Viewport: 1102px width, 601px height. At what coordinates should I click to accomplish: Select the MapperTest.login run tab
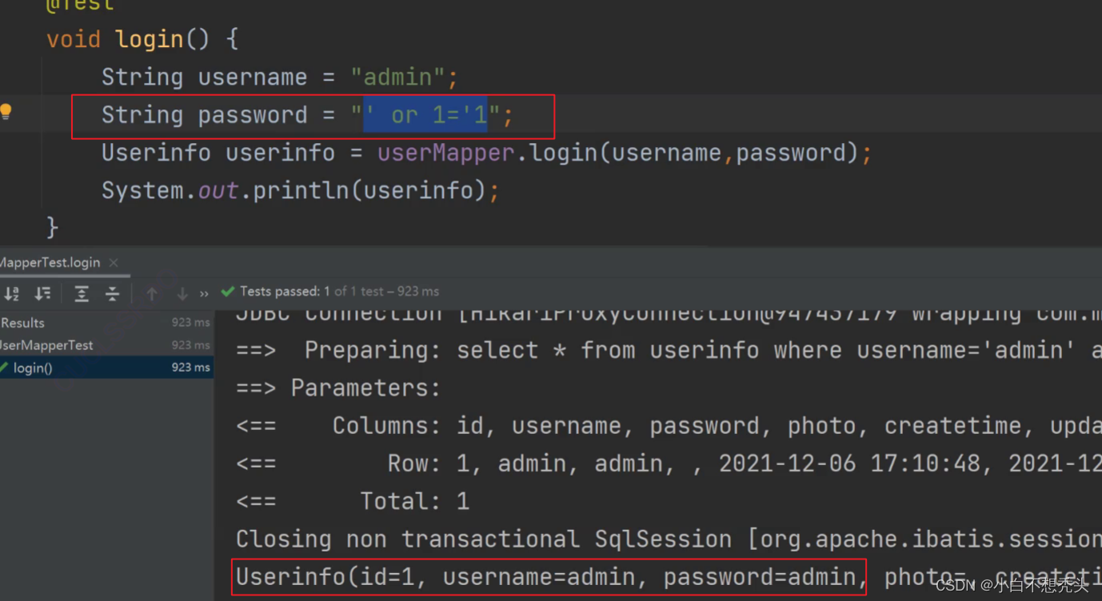click(50, 262)
